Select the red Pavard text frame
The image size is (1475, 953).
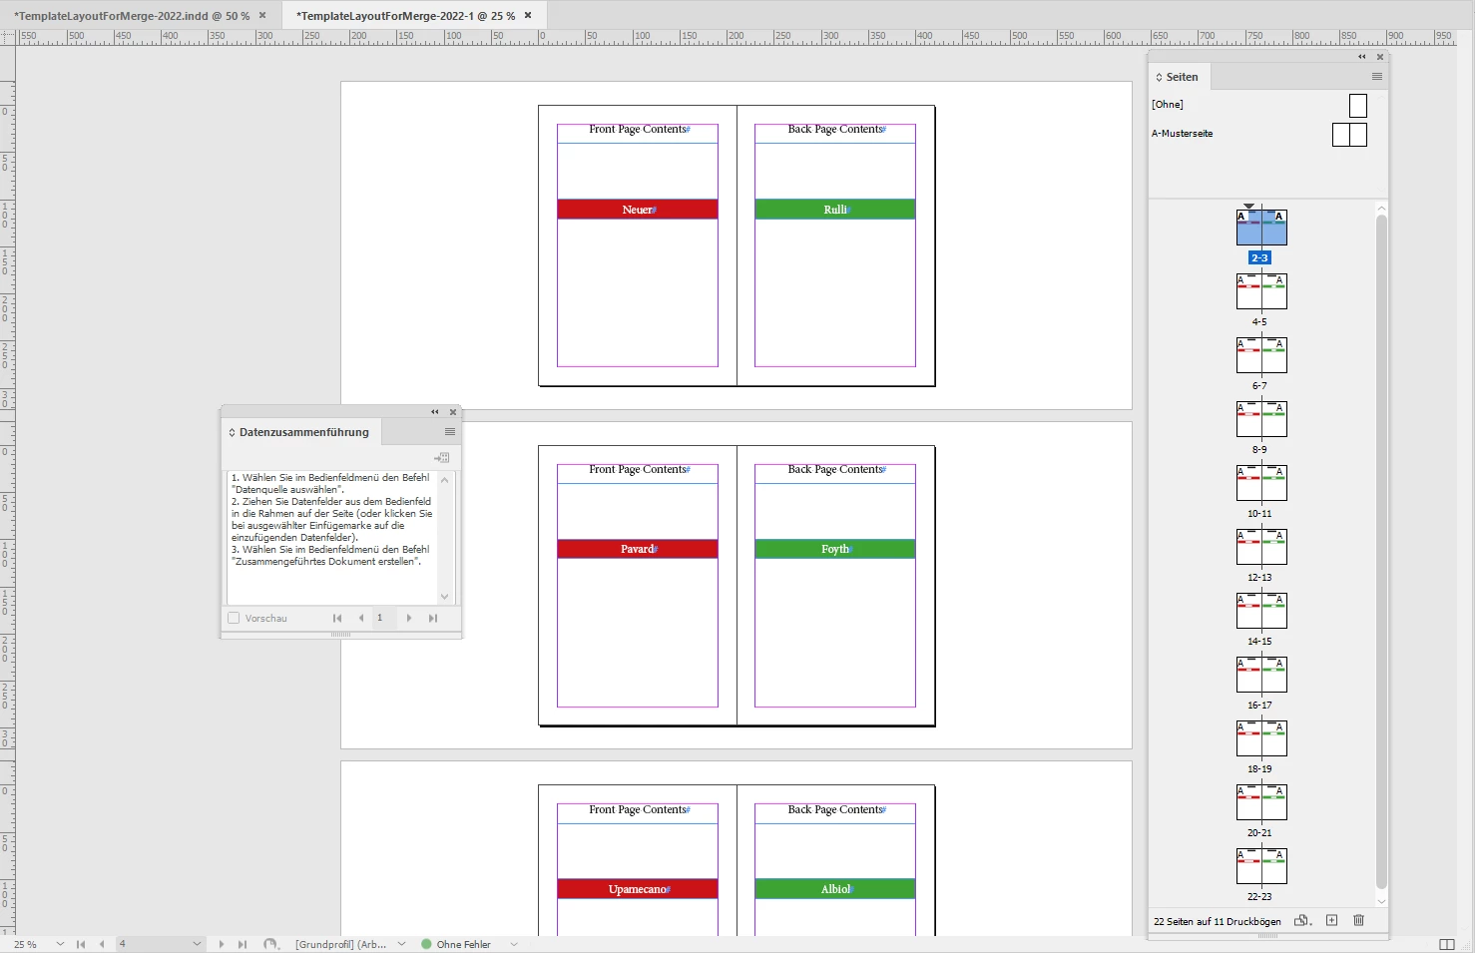pos(638,549)
